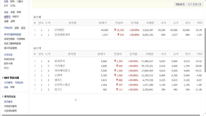Click 링크드 change rate +29.92%
Image resolution: width=206 pixels, height=116 pixels.
tap(133, 90)
